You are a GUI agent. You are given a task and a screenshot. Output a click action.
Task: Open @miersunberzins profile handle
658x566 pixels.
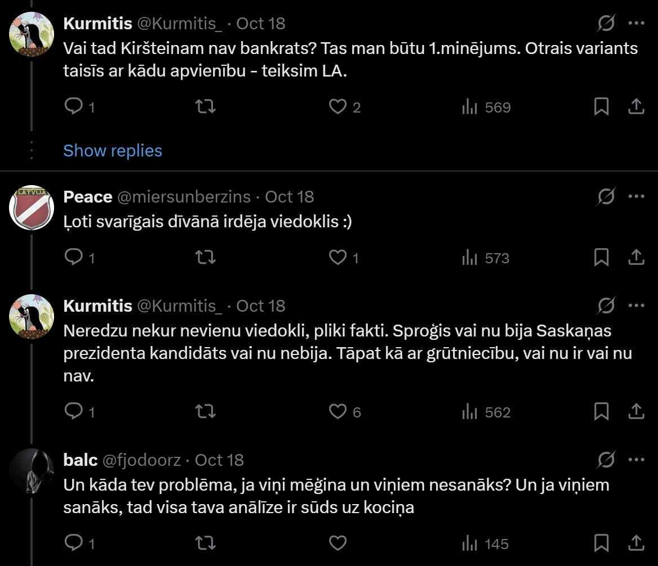(184, 197)
